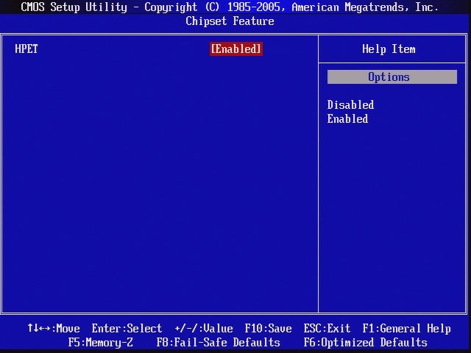Click American Megatrends, Inc. text in header
471x353 pixels.
click(365, 7)
